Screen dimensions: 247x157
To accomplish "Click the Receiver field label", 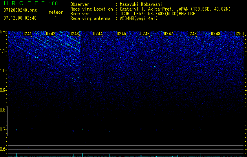I will 80,14.
